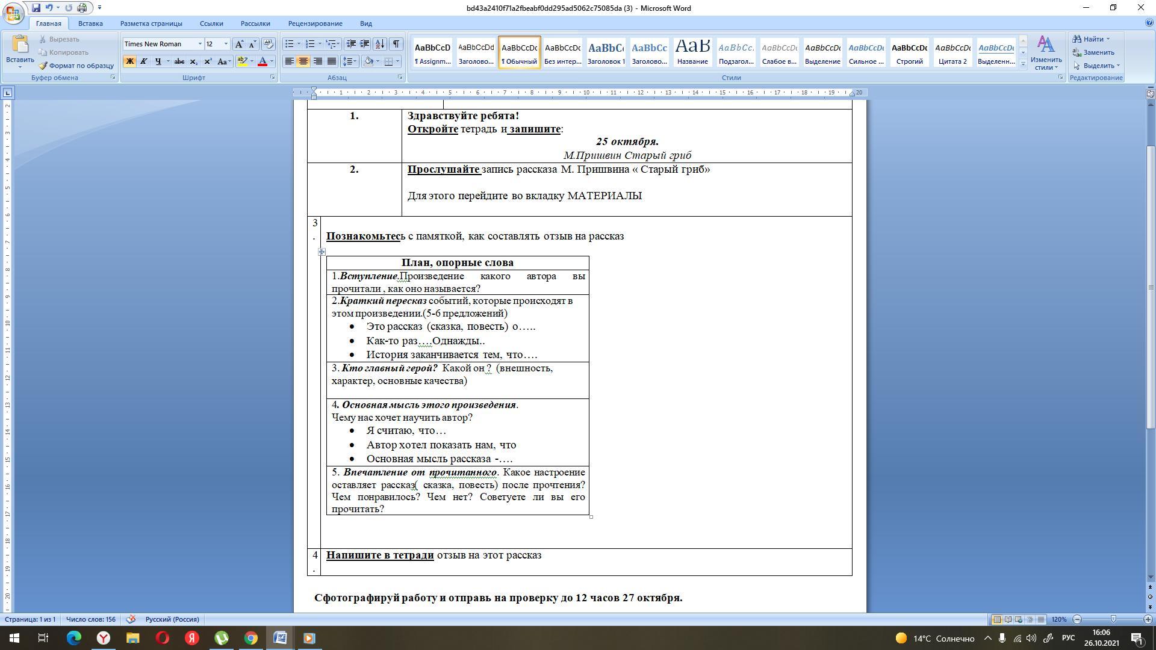The height and width of the screenshot is (650, 1156).
Task: Click the decrease indent icon
Action: [x=351, y=44]
